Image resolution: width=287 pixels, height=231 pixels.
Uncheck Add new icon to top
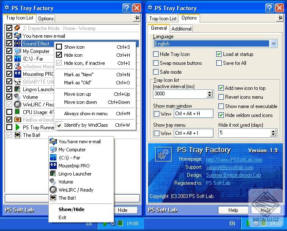221,88
